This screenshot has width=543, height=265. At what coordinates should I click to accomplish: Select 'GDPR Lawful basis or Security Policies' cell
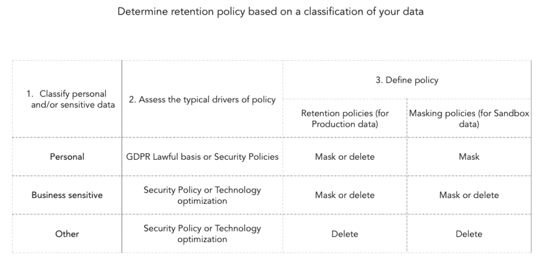pos(202,157)
